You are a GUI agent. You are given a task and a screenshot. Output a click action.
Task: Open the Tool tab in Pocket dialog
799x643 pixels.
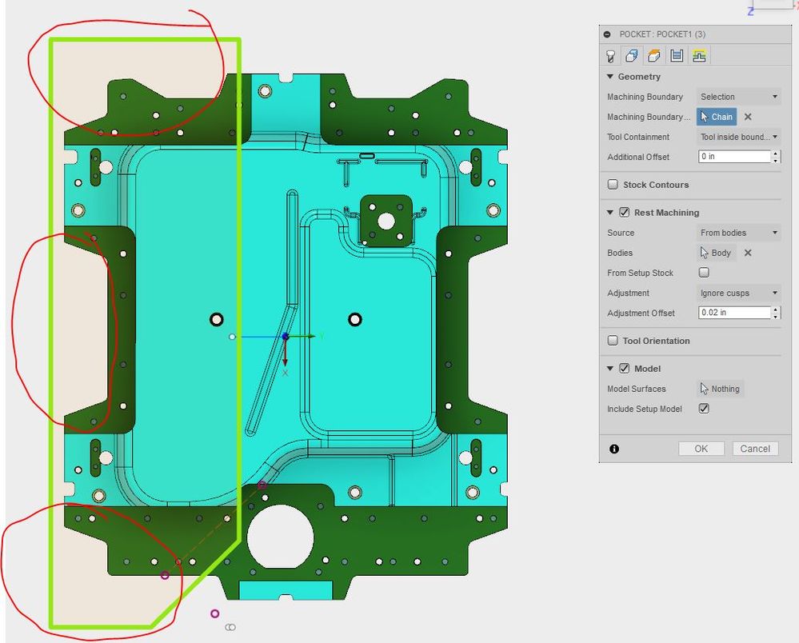pos(610,55)
